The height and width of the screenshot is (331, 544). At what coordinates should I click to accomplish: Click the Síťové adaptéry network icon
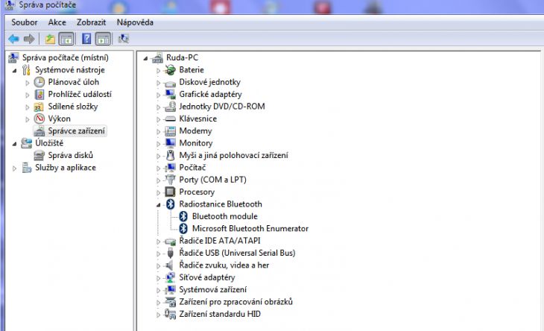(x=170, y=277)
